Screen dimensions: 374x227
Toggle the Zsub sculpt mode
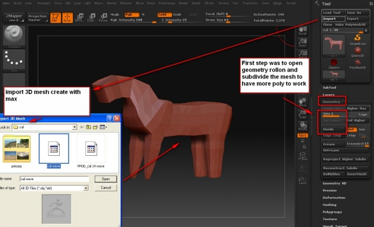[177, 14]
